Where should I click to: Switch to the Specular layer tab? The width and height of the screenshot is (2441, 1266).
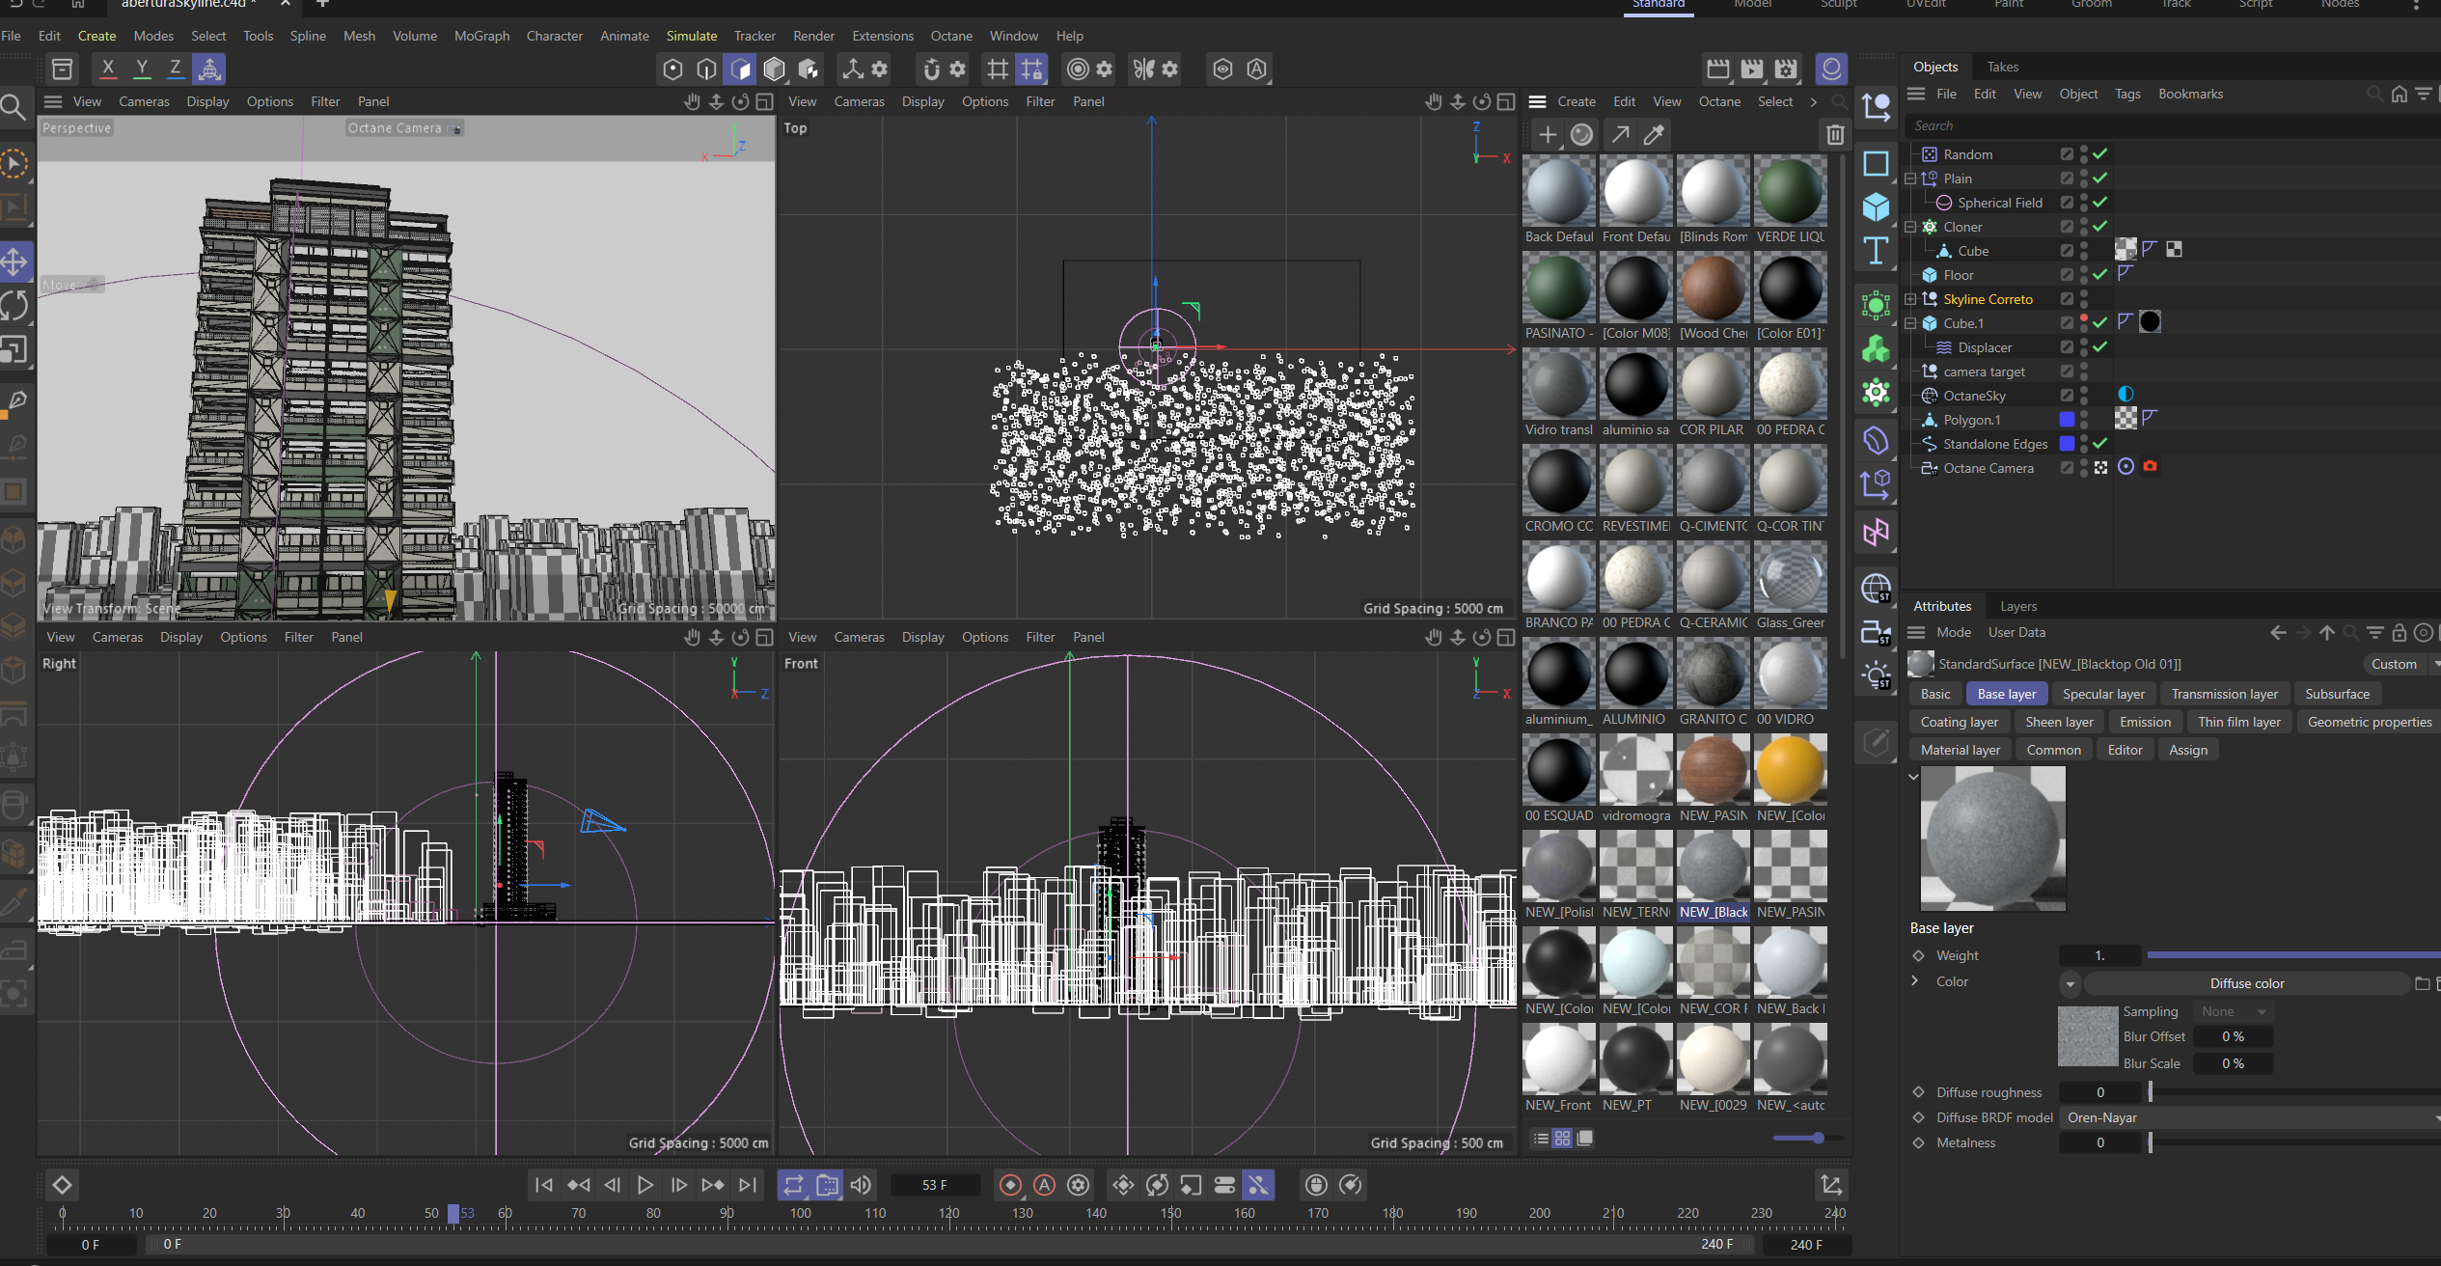coord(2103,694)
